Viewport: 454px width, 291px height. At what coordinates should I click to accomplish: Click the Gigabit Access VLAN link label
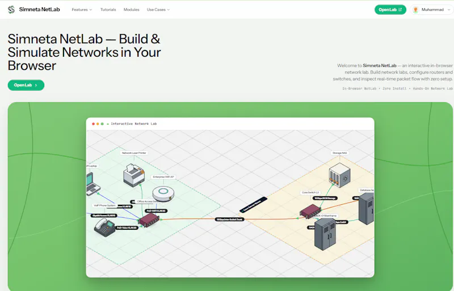pos(104,216)
